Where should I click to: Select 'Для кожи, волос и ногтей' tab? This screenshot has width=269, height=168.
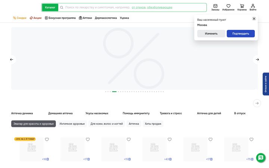coord(106,124)
